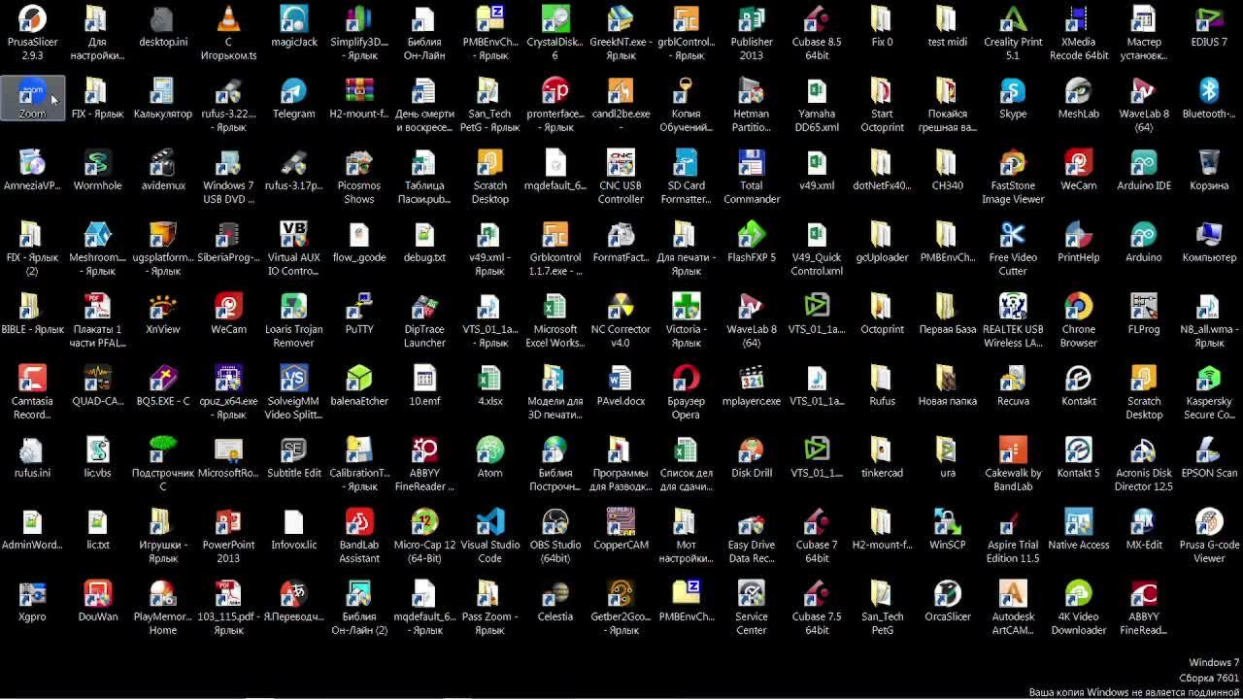1243x699 pixels.
Task: Click the Kaspersky Secure Connection icon
Action: (x=1209, y=378)
